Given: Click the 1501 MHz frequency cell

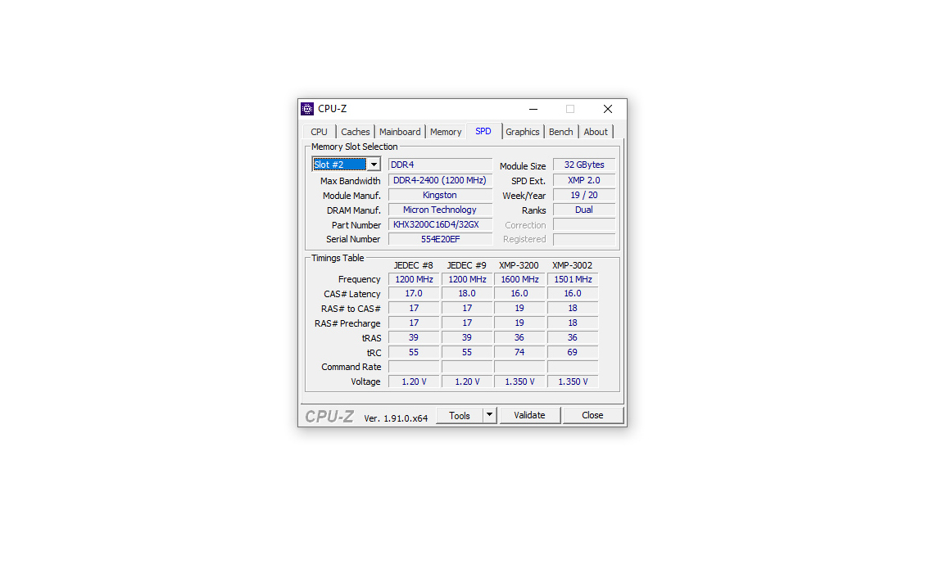Looking at the screenshot, I should pyautogui.click(x=573, y=279).
